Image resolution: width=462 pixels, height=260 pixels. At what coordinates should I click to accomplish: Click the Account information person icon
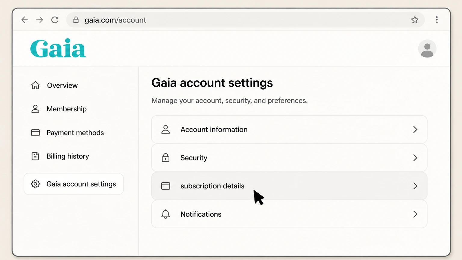click(x=165, y=129)
